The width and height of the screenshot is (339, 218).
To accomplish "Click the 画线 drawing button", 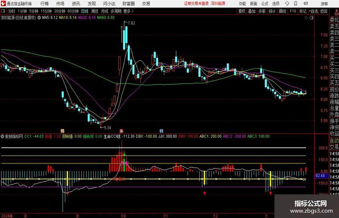I will click(x=282, y=11).
